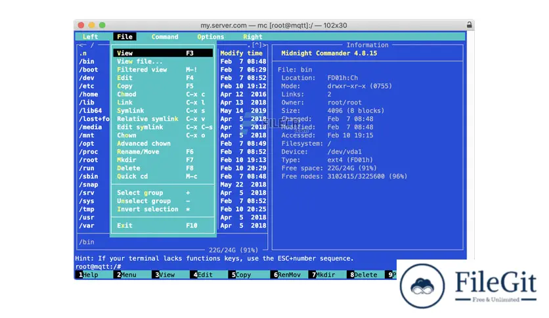Select /run directory row
549x318 pixels.
point(87,168)
